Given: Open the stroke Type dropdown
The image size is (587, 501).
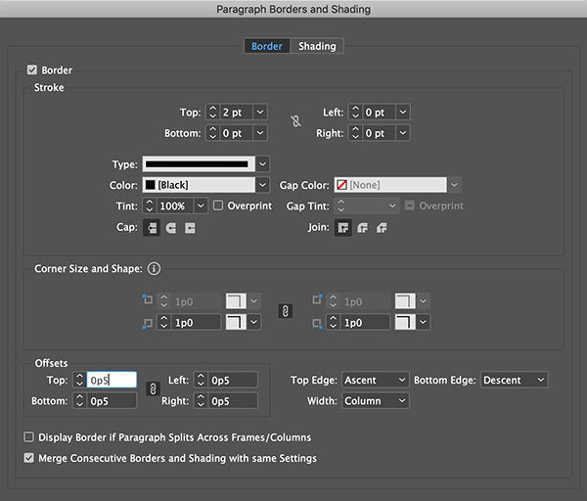Looking at the screenshot, I should (262, 163).
